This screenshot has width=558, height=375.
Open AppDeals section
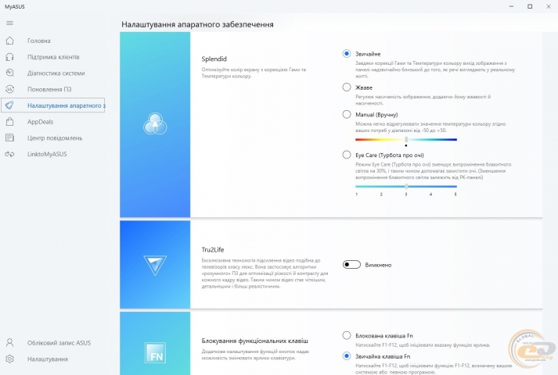(x=40, y=122)
